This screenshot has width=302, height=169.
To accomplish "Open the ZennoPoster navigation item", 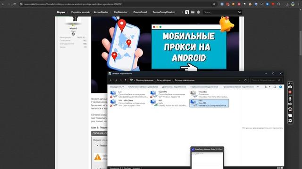I will [x=101, y=12].
